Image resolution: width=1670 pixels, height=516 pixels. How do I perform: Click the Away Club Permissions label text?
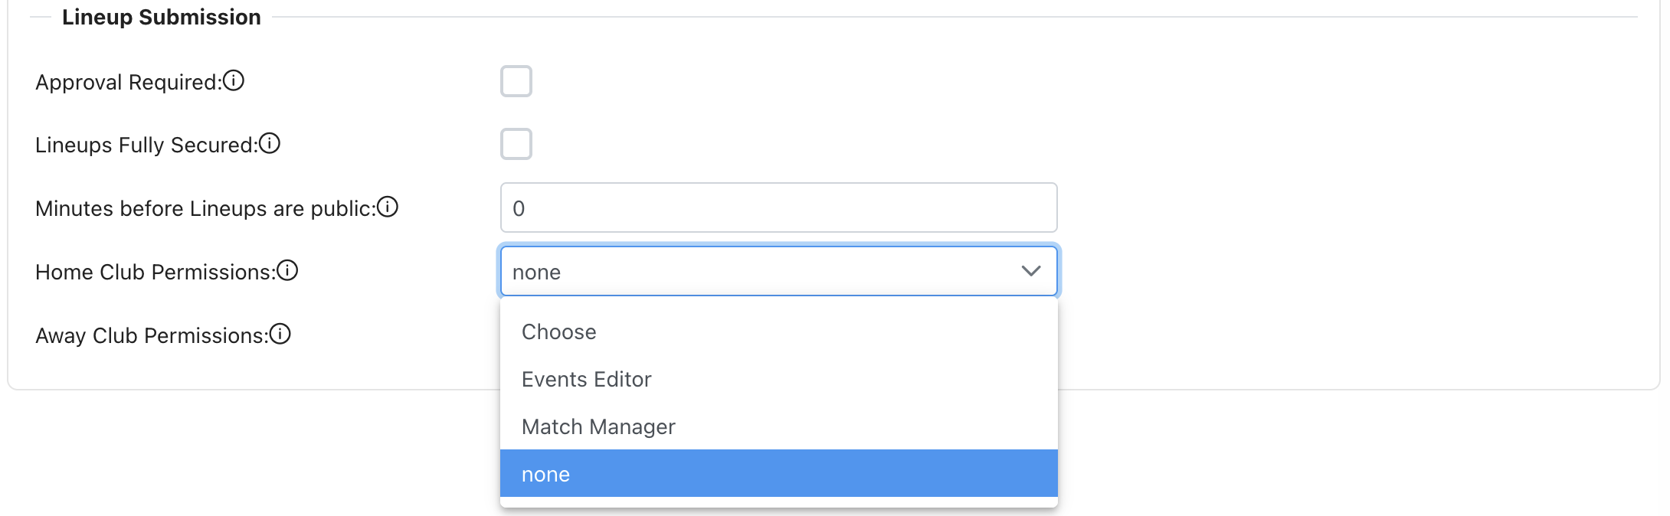(151, 335)
